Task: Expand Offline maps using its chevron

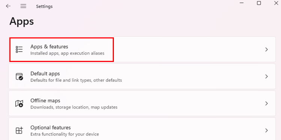Action: point(266,103)
